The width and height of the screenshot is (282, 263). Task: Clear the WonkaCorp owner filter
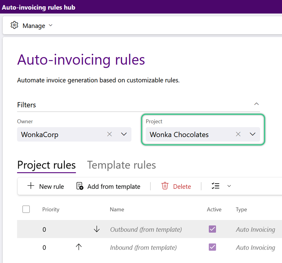coord(110,134)
